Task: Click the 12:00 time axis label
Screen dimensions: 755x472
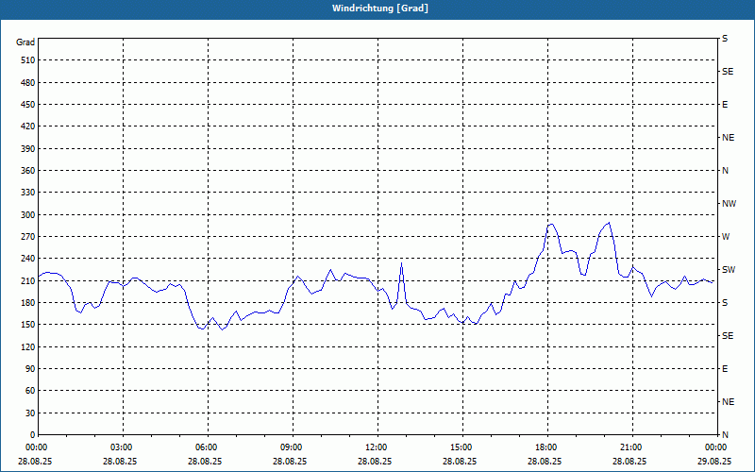Action: click(377, 447)
